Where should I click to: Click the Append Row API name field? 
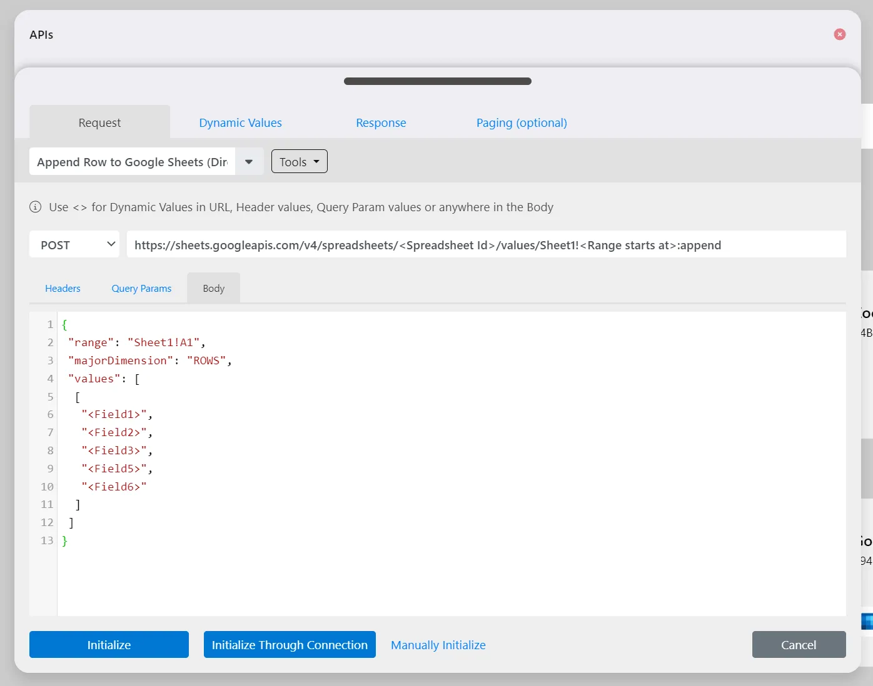coord(132,162)
